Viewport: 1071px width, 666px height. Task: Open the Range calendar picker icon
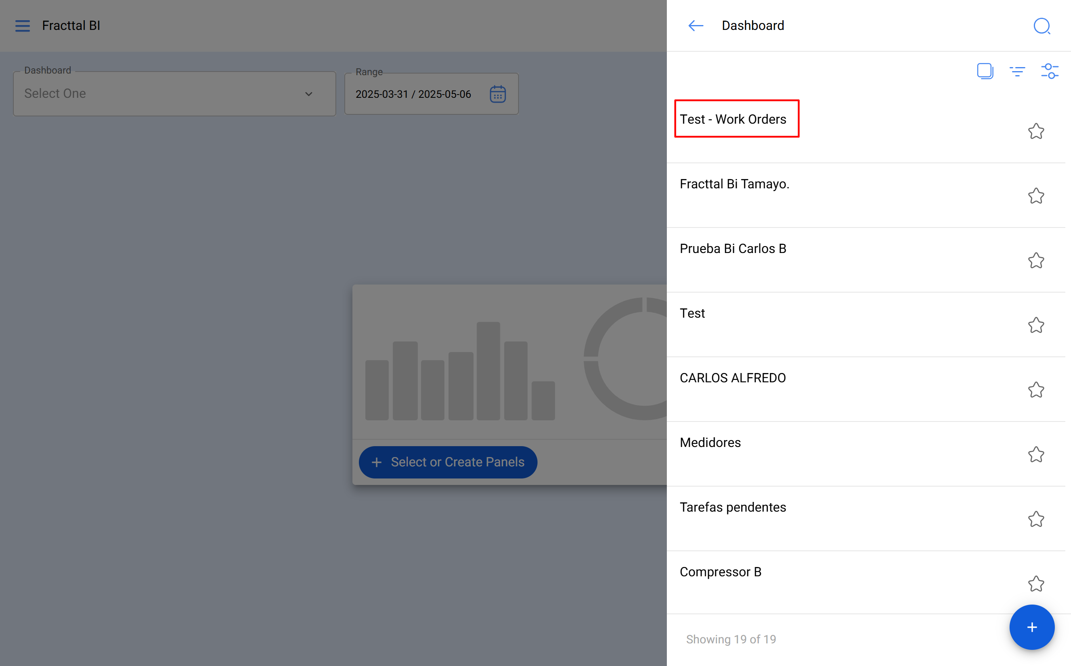[498, 94]
